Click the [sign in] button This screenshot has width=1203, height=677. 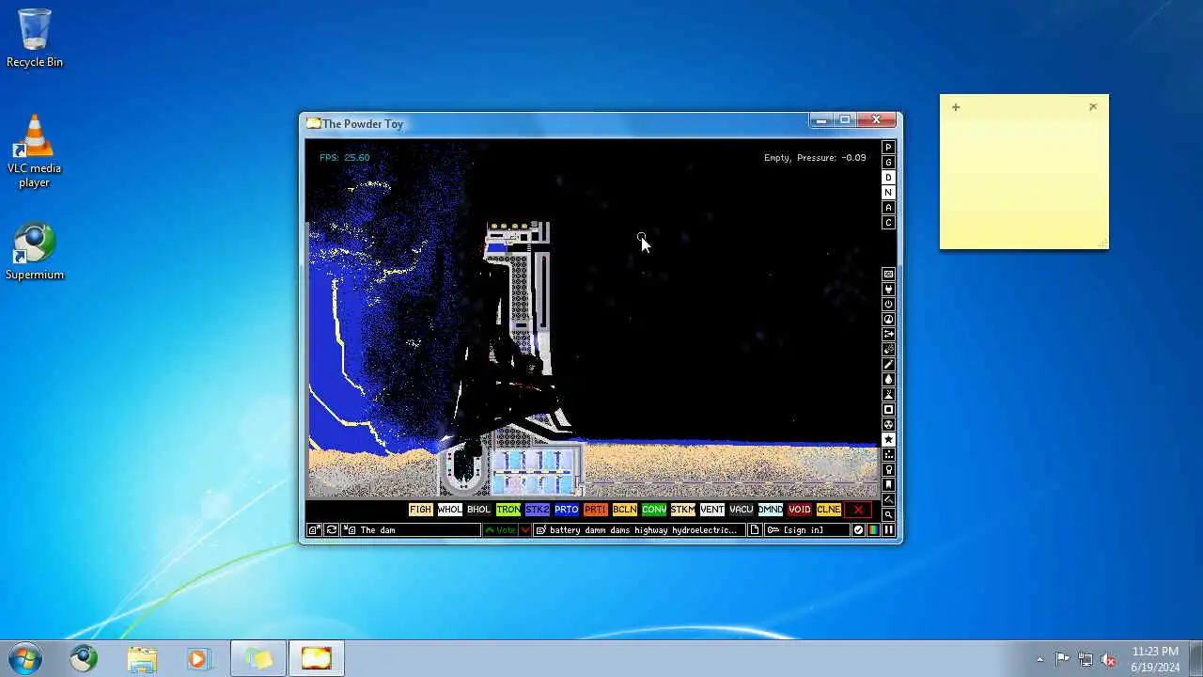[x=806, y=530]
